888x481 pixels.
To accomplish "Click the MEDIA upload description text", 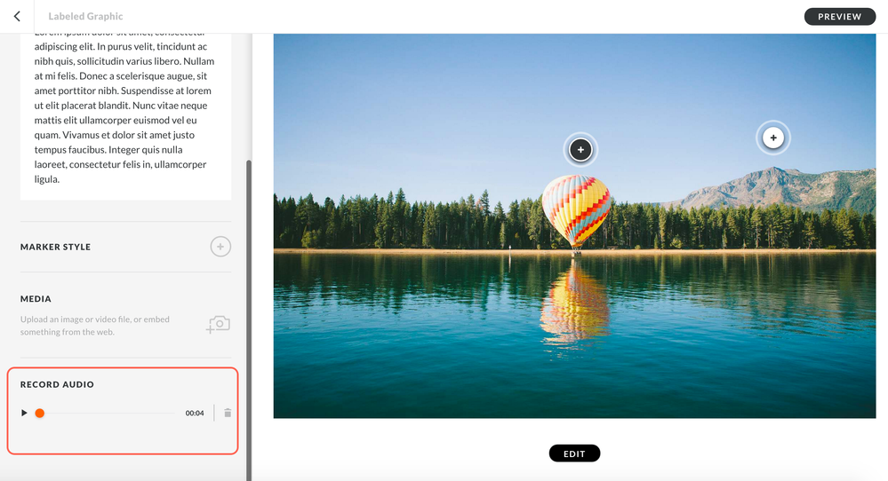I will (95, 326).
